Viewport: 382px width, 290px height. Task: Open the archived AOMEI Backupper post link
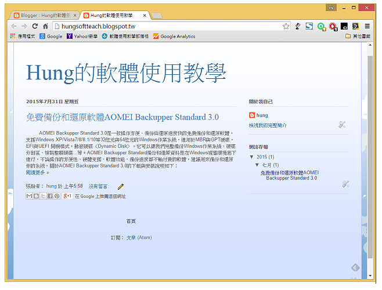(290, 175)
